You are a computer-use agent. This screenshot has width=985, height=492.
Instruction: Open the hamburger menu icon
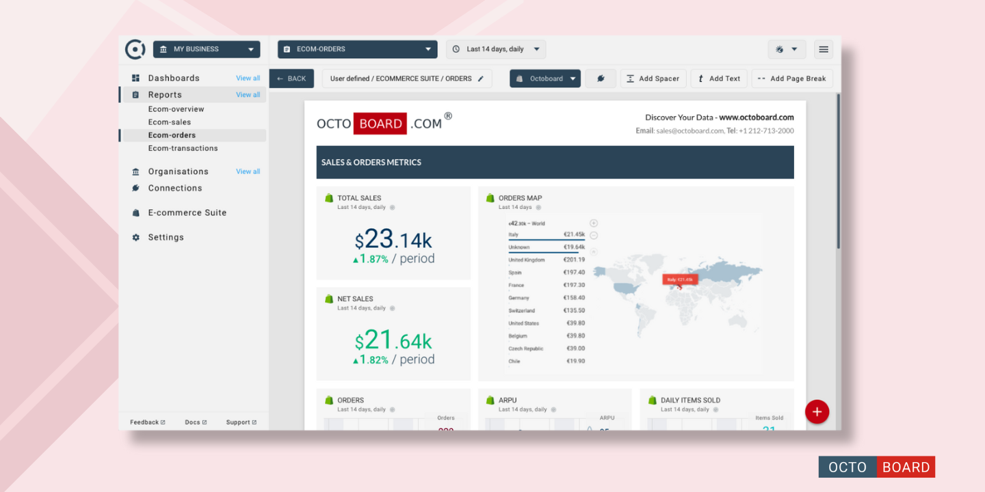(x=824, y=49)
